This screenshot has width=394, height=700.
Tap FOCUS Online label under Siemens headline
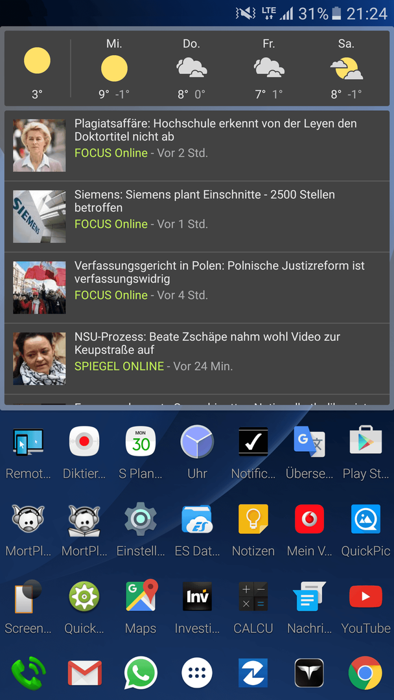coord(111,224)
